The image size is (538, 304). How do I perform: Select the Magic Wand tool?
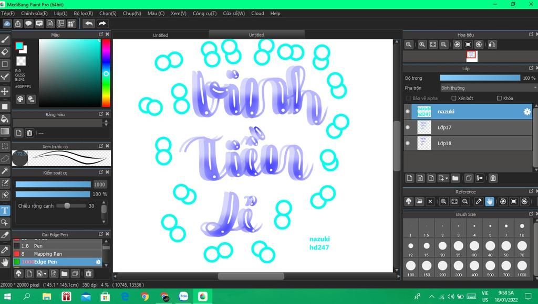(5, 170)
